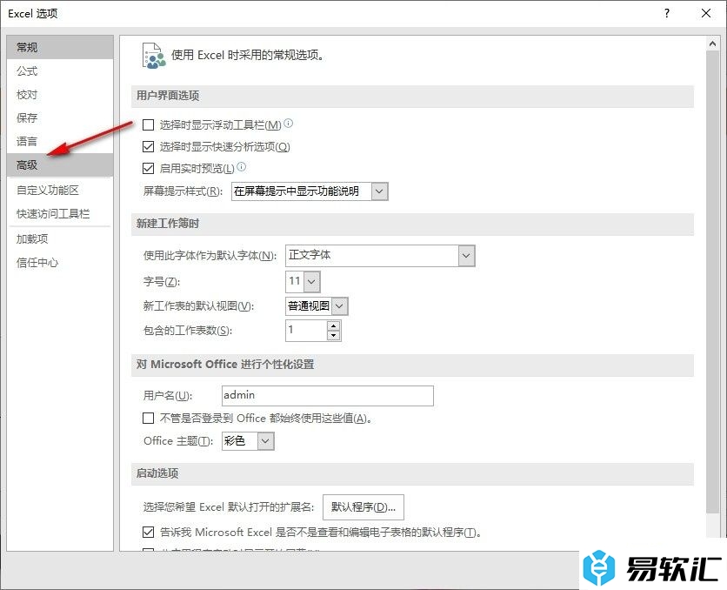Open the Office 主题 dropdown
Image resolution: width=727 pixels, height=590 pixels.
pyautogui.click(x=266, y=441)
